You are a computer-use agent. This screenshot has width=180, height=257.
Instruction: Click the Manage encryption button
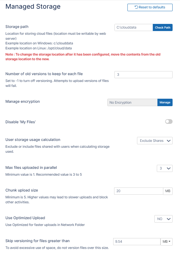[165, 102]
